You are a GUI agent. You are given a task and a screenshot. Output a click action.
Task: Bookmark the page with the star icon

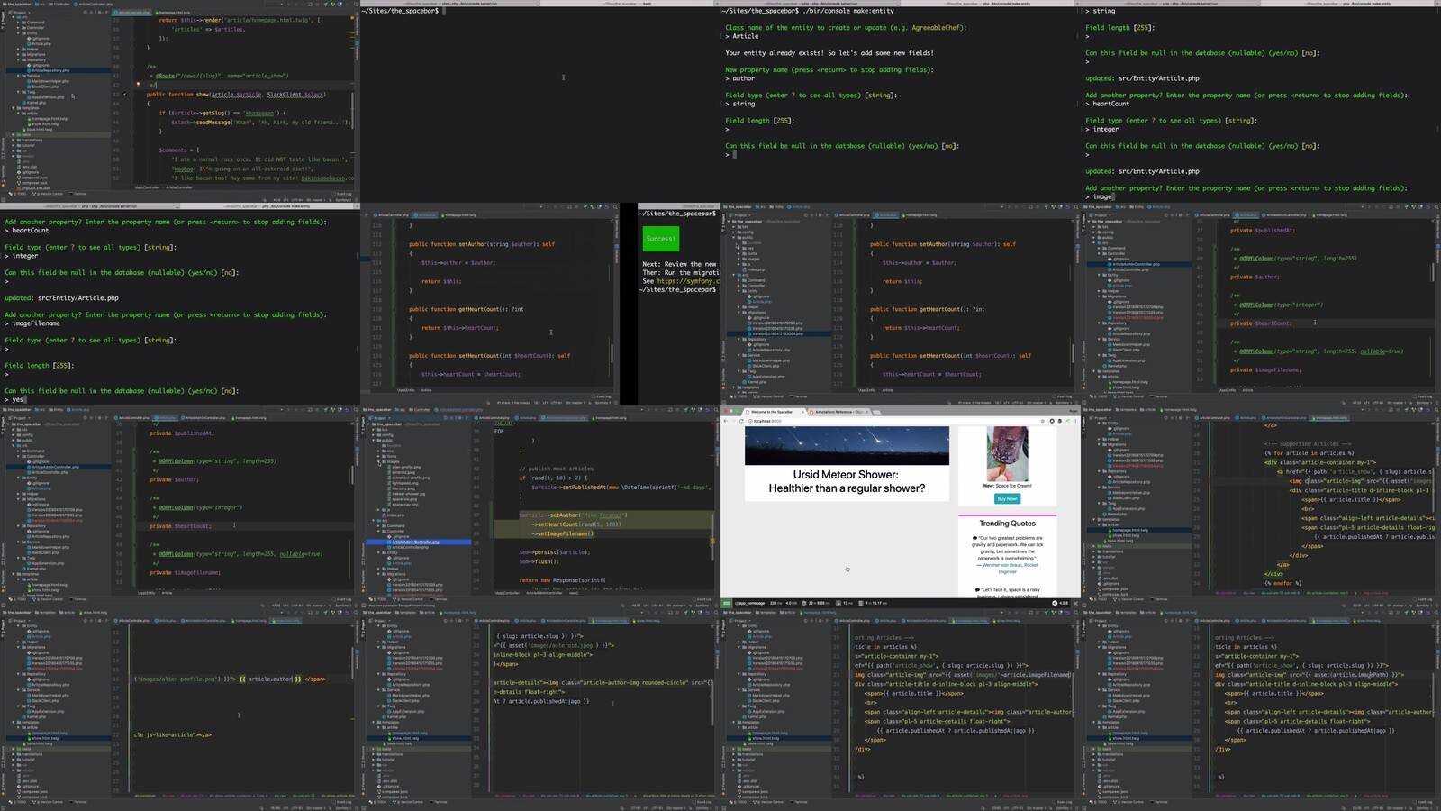1043,421
